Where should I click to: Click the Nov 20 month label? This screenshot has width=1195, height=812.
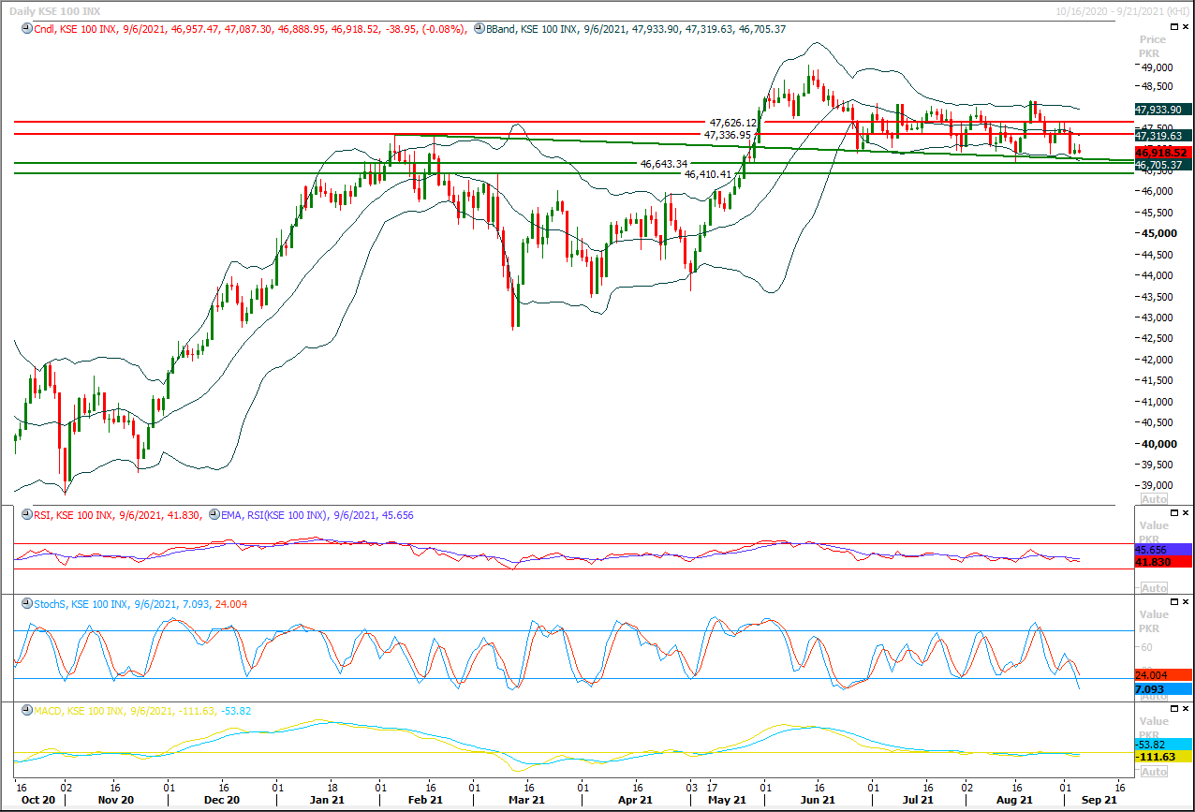(116, 801)
